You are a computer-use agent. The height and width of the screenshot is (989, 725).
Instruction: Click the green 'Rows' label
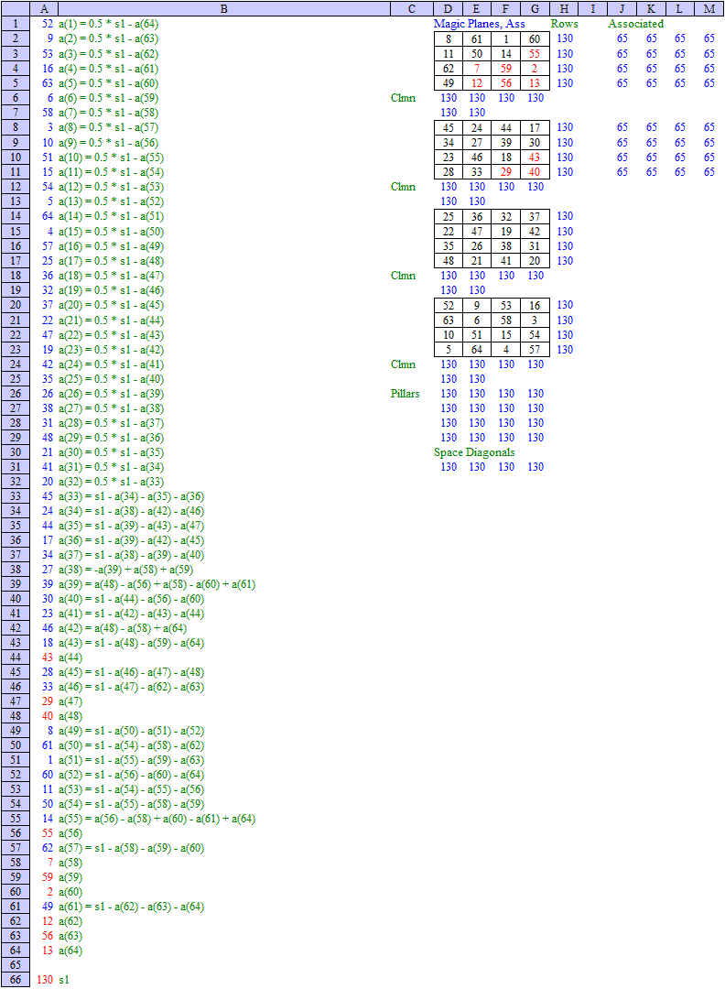(x=564, y=24)
